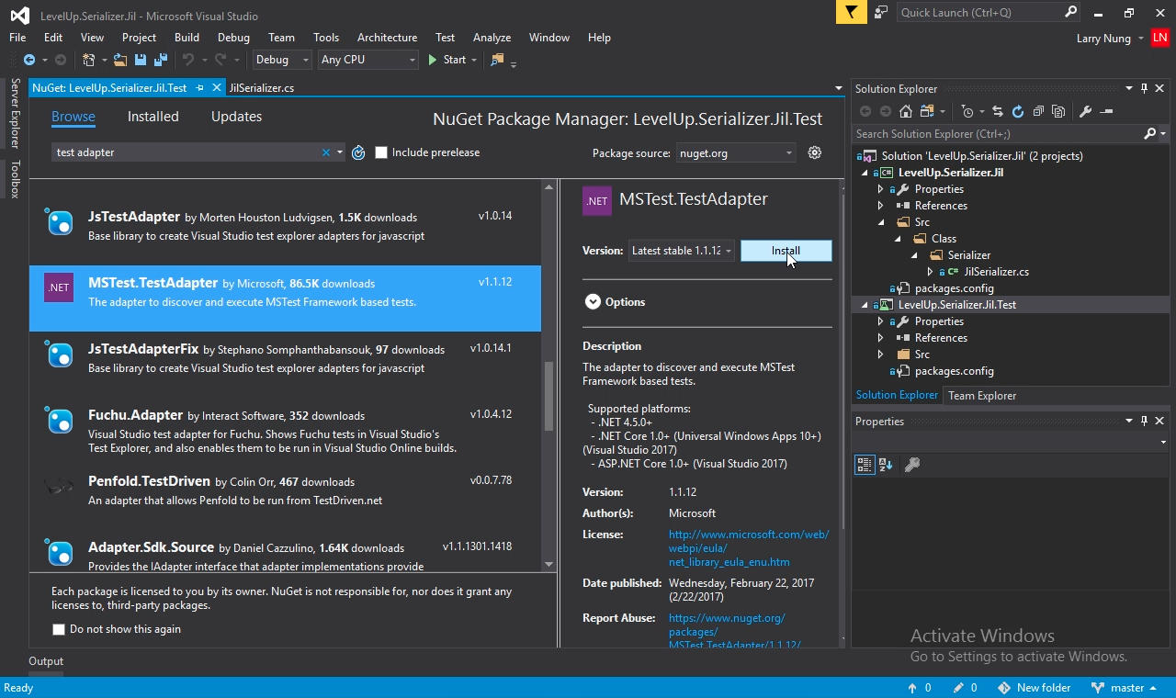Viewport: 1176px width, 698px height.
Task: Check 'Do not show this again'
Action: pyautogui.click(x=59, y=629)
